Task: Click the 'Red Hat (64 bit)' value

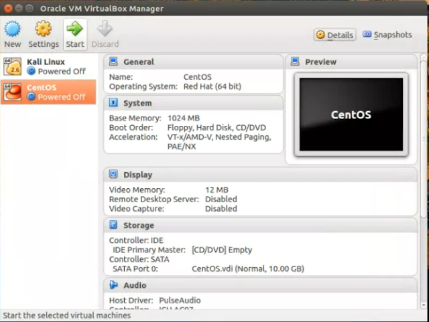Action: click(212, 86)
